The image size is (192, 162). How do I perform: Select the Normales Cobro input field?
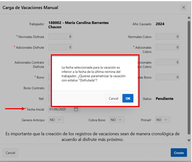pos(167,37)
